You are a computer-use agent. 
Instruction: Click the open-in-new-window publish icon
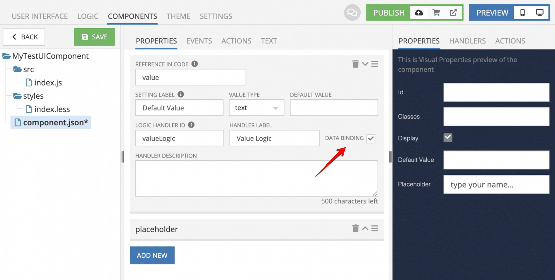453,13
